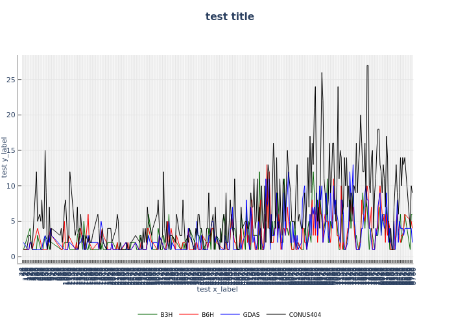Toggle B3H trace visibility in legend

[x=166, y=315]
